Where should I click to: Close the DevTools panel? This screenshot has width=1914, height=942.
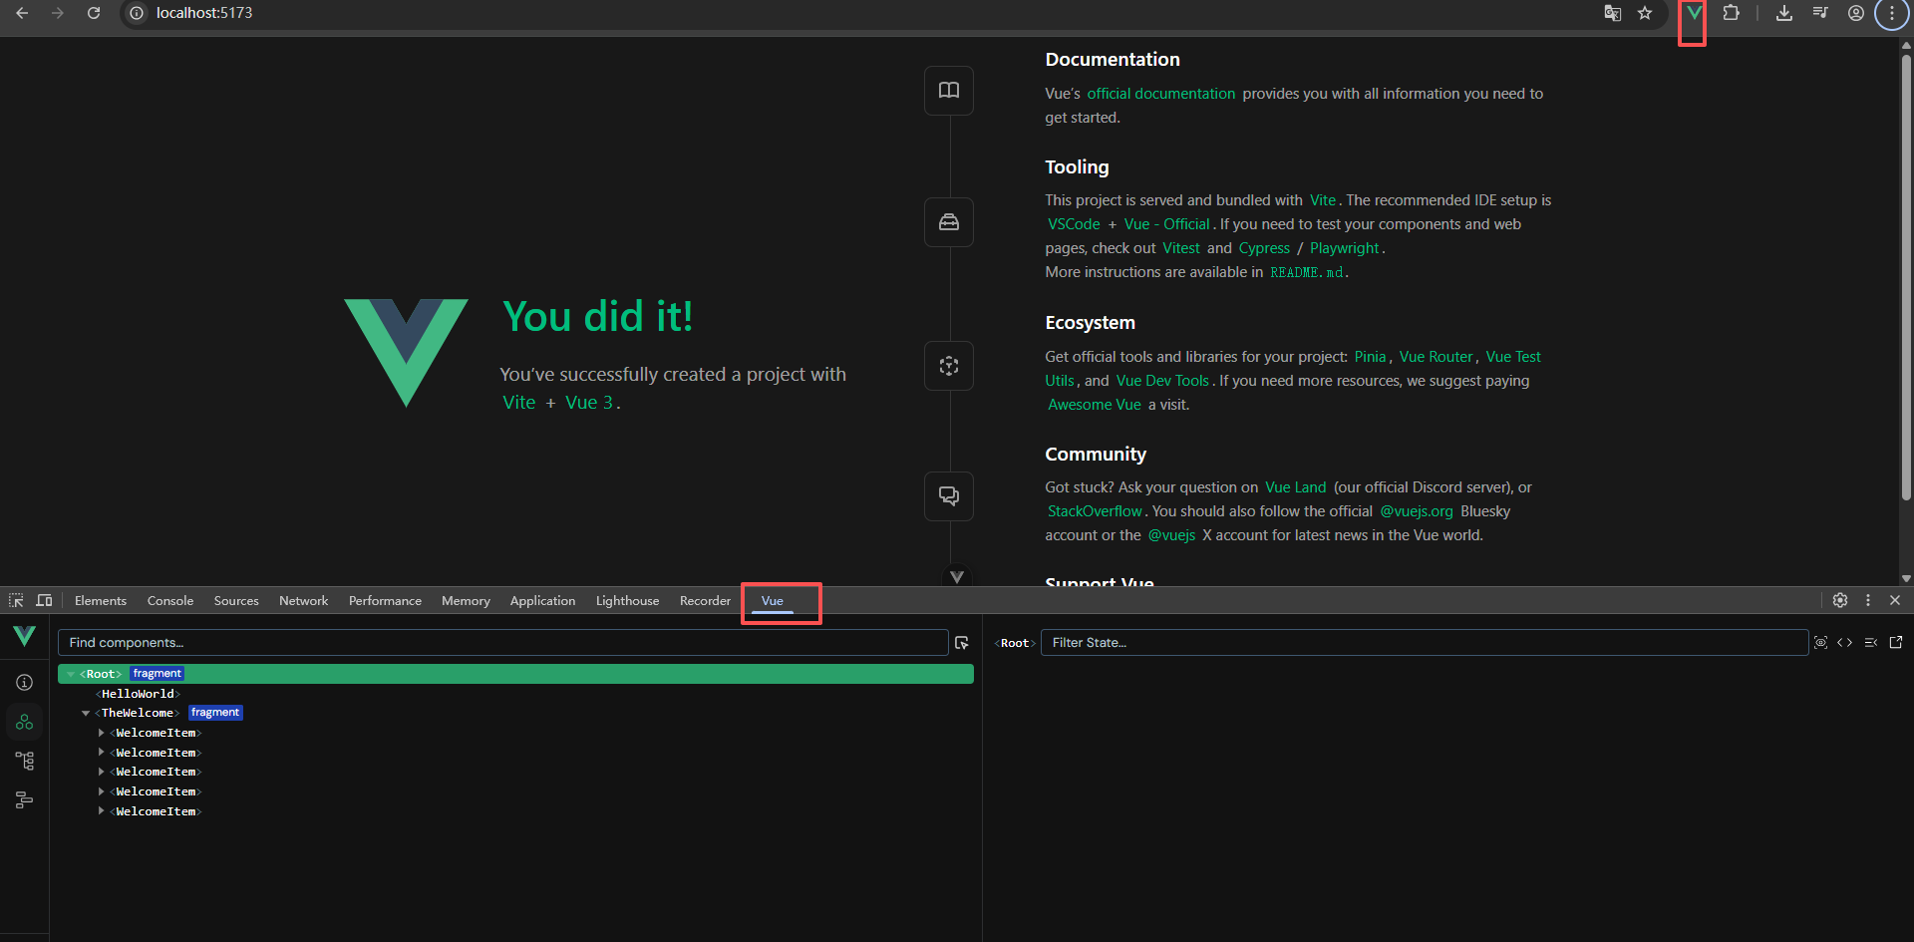tap(1895, 600)
